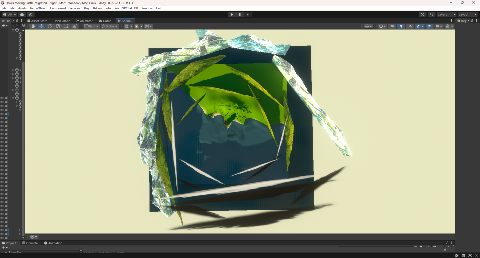Click the scene tools overlay icon at viewport bottom
The width and height of the screenshot is (480, 258).
(33, 237)
